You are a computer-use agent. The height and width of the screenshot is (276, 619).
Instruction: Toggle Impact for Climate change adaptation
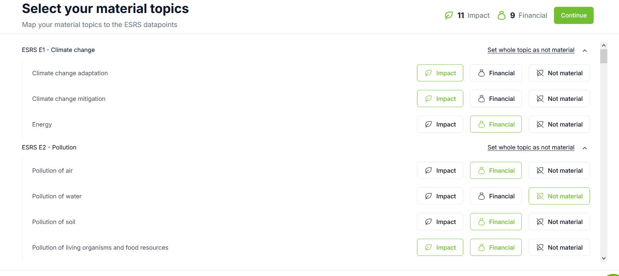click(440, 73)
